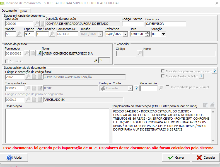Enable the Nota de Ajuste de ICMS checkbox
Image resolution: width=220 pixels, height=167 pixels.
(x=163, y=76)
